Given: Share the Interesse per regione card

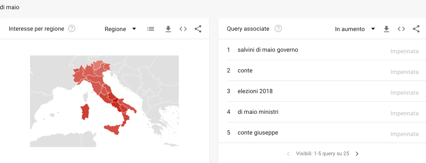Looking at the screenshot, I should 198,29.
